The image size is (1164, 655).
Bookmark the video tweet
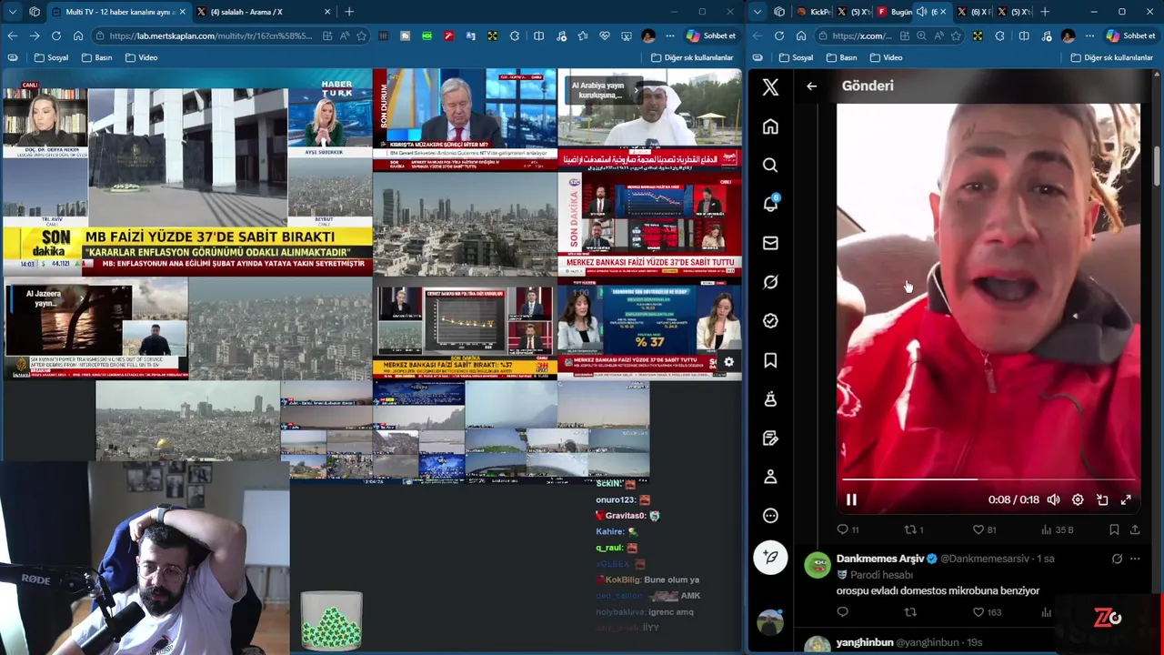(x=1114, y=529)
